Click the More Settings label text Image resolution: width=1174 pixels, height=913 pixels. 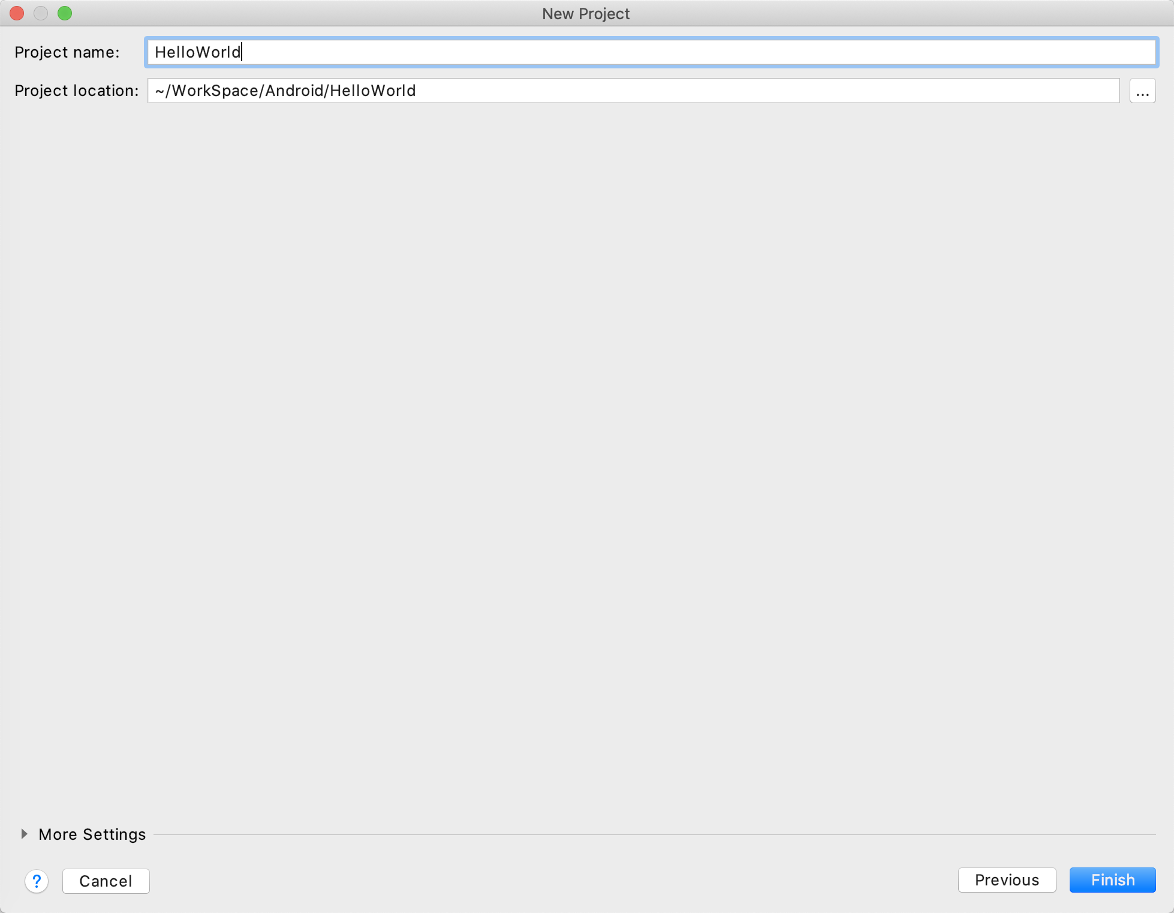click(x=92, y=834)
